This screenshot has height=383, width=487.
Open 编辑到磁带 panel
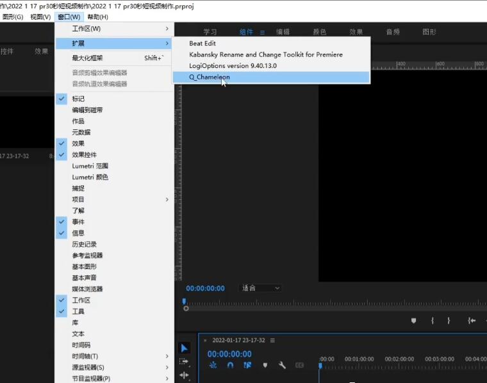click(x=114, y=110)
